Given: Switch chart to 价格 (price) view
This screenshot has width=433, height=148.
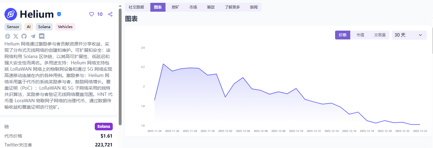Looking at the screenshot, I should 343,35.
